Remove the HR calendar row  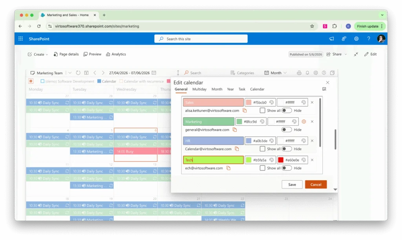(x=312, y=141)
